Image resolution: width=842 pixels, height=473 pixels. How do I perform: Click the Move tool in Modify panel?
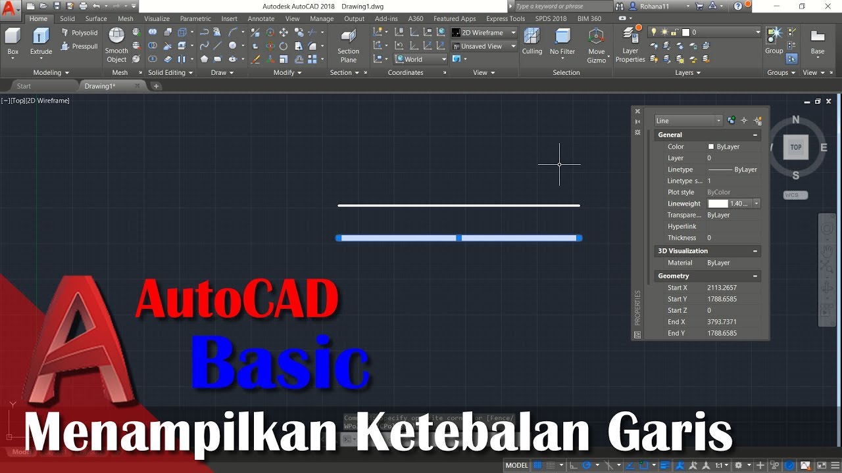284,32
